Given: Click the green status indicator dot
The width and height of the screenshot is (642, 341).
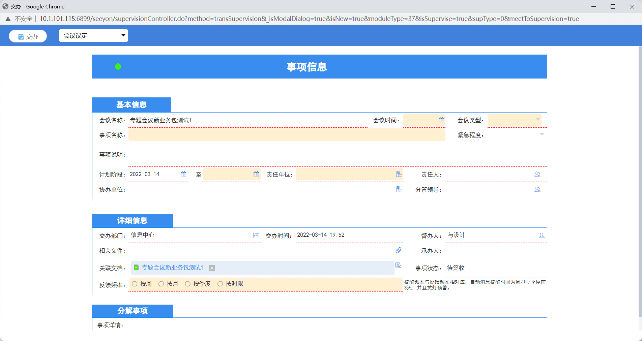Looking at the screenshot, I should (x=118, y=67).
